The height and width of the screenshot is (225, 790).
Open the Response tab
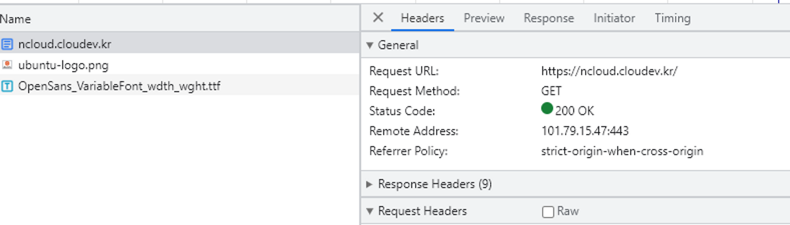pos(549,18)
